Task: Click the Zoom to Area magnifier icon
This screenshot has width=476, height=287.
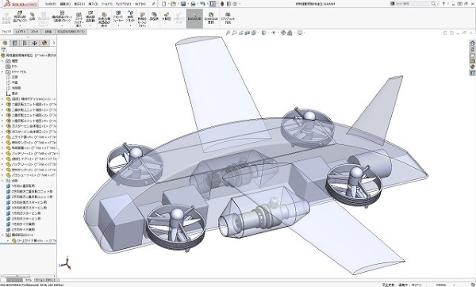Action: pyautogui.click(x=234, y=33)
